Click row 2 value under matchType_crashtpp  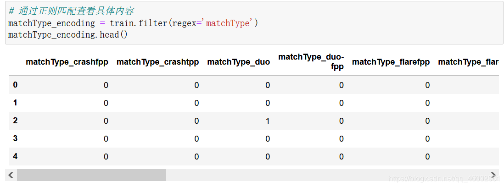pyautogui.click(x=196, y=121)
